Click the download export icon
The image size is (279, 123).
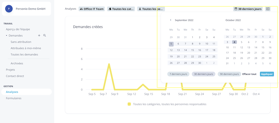268,9
